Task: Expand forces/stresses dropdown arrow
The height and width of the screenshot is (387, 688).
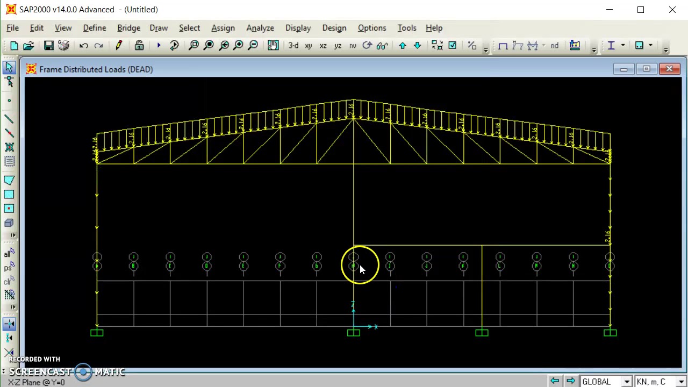Action: pyautogui.click(x=543, y=46)
